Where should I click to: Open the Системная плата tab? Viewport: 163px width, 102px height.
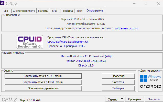(x=24, y=11)
